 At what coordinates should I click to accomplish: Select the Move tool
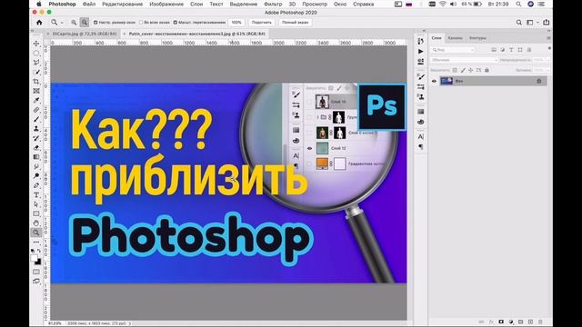(36, 44)
